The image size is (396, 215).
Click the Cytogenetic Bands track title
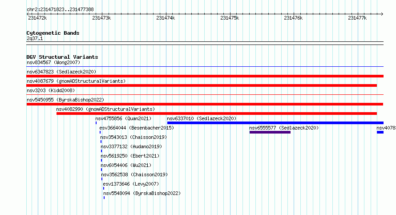53,33
